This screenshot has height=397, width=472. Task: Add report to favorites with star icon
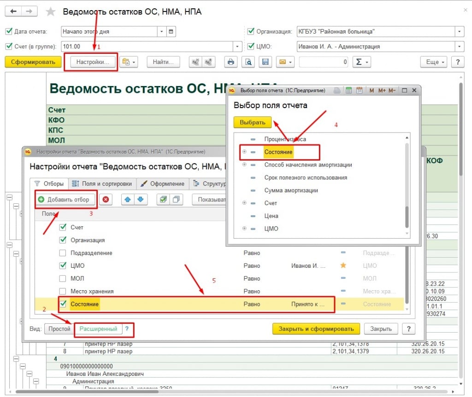(x=51, y=12)
